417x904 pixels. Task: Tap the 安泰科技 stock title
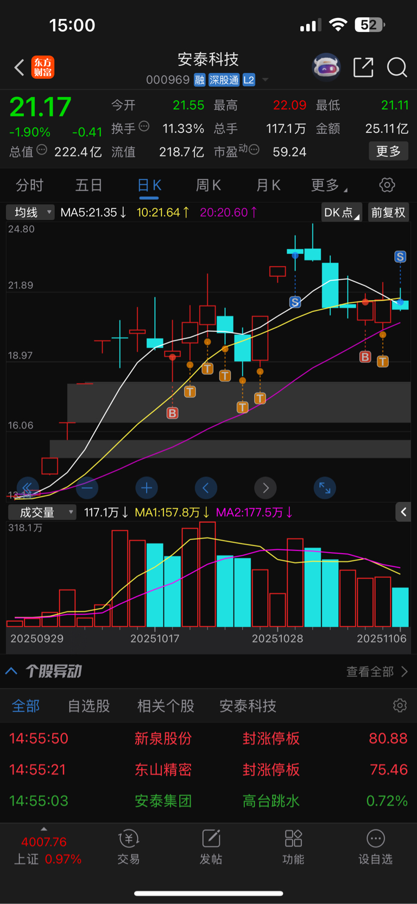pyautogui.click(x=208, y=59)
